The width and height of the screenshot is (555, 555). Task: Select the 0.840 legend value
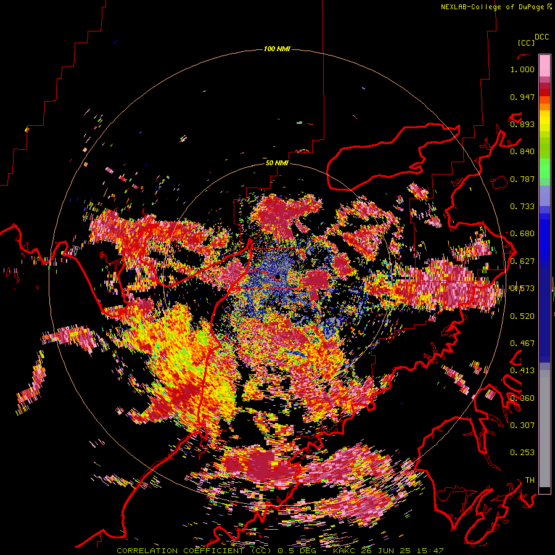[522, 152]
